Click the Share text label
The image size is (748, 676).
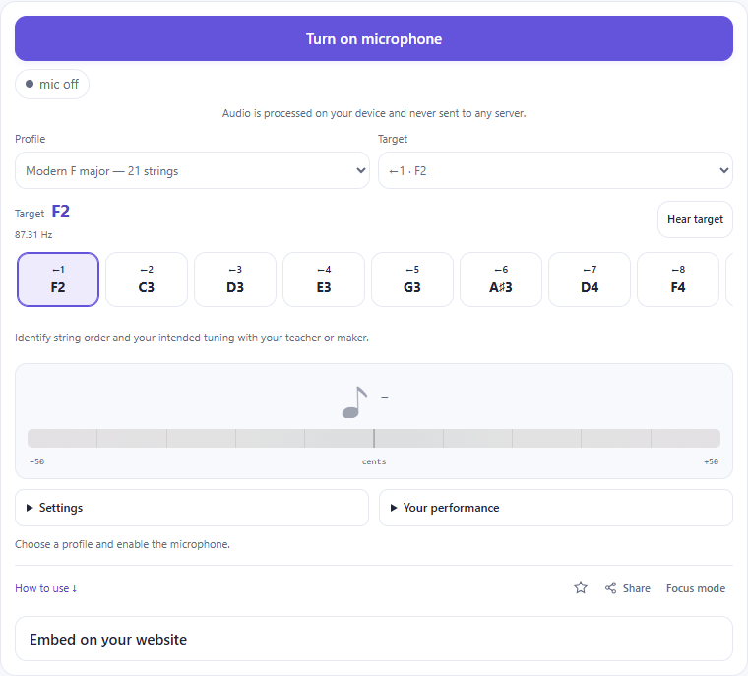click(637, 588)
